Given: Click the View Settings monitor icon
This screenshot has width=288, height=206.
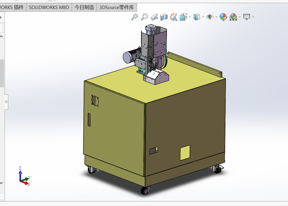Looking at the screenshot, I should pos(247,17).
